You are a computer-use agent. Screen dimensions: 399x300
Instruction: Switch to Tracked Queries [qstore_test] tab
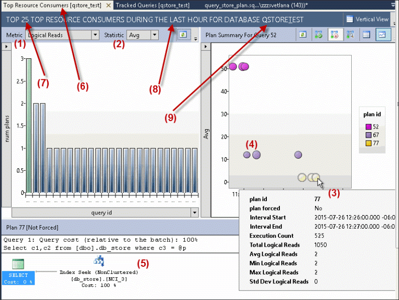pos(153,6)
